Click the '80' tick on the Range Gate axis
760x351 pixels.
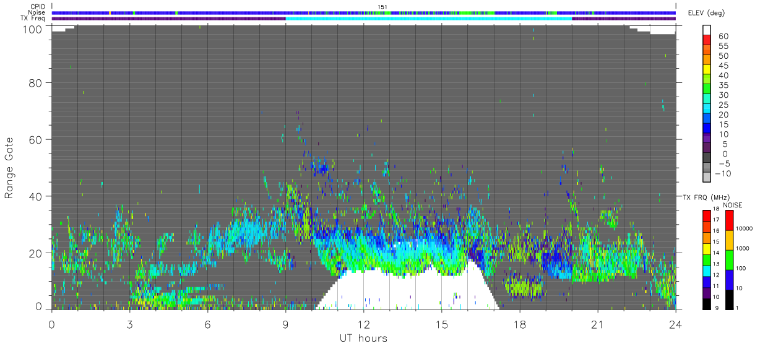(36, 82)
